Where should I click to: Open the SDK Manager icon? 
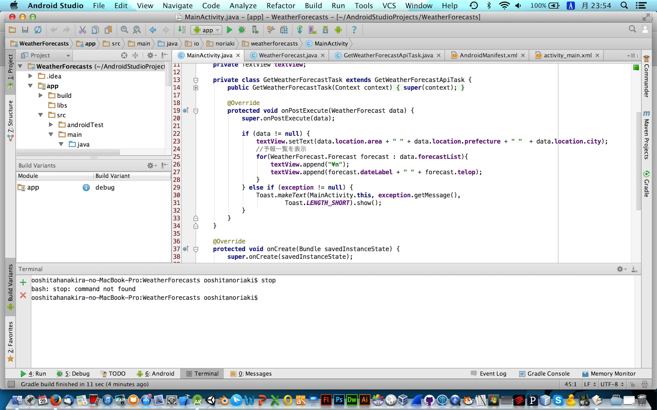tap(325, 30)
